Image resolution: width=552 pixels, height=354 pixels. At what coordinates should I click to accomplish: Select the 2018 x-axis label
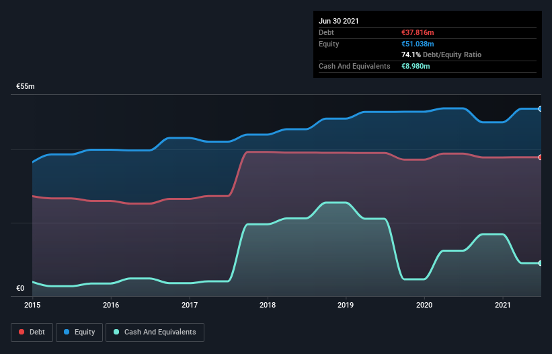[x=268, y=305]
